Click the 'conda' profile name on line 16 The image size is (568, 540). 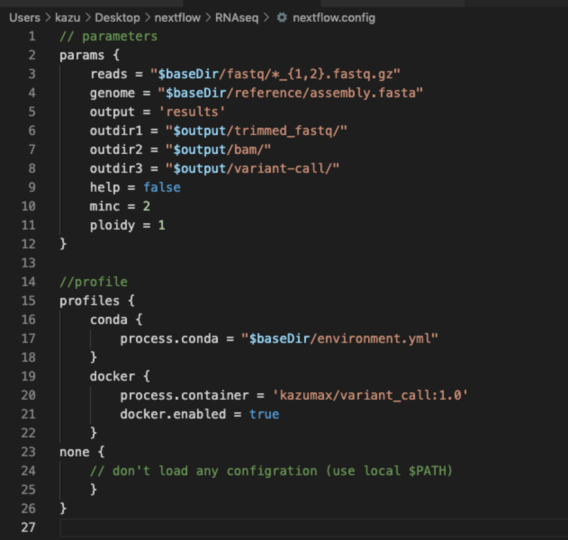point(108,320)
